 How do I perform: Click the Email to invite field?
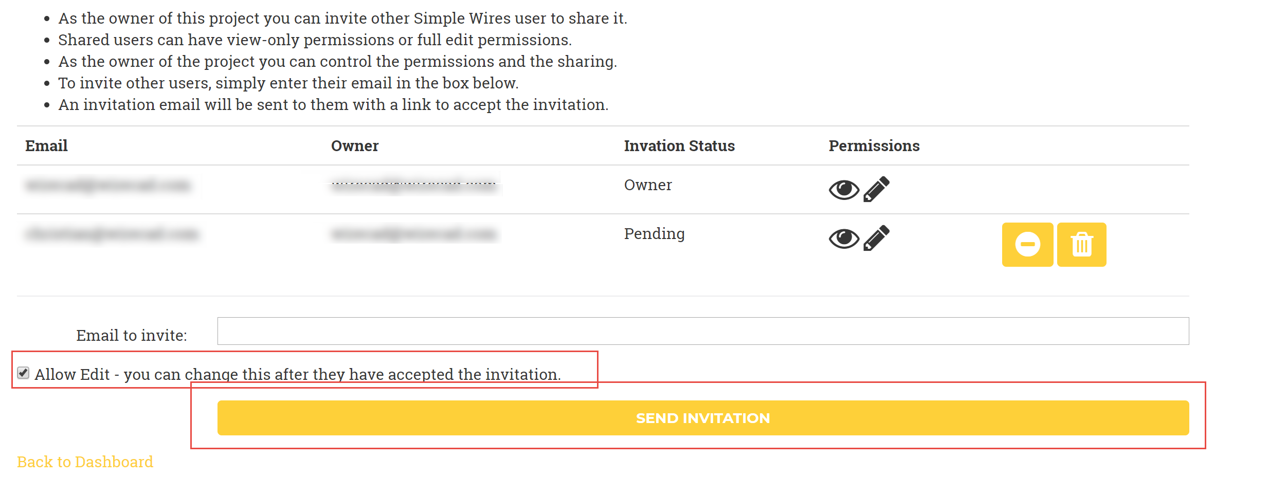703,331
